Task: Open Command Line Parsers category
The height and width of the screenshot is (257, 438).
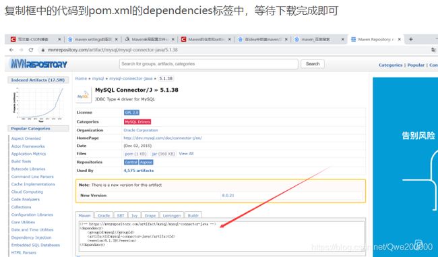Action: pyautogui.click(x=32, y=177)
